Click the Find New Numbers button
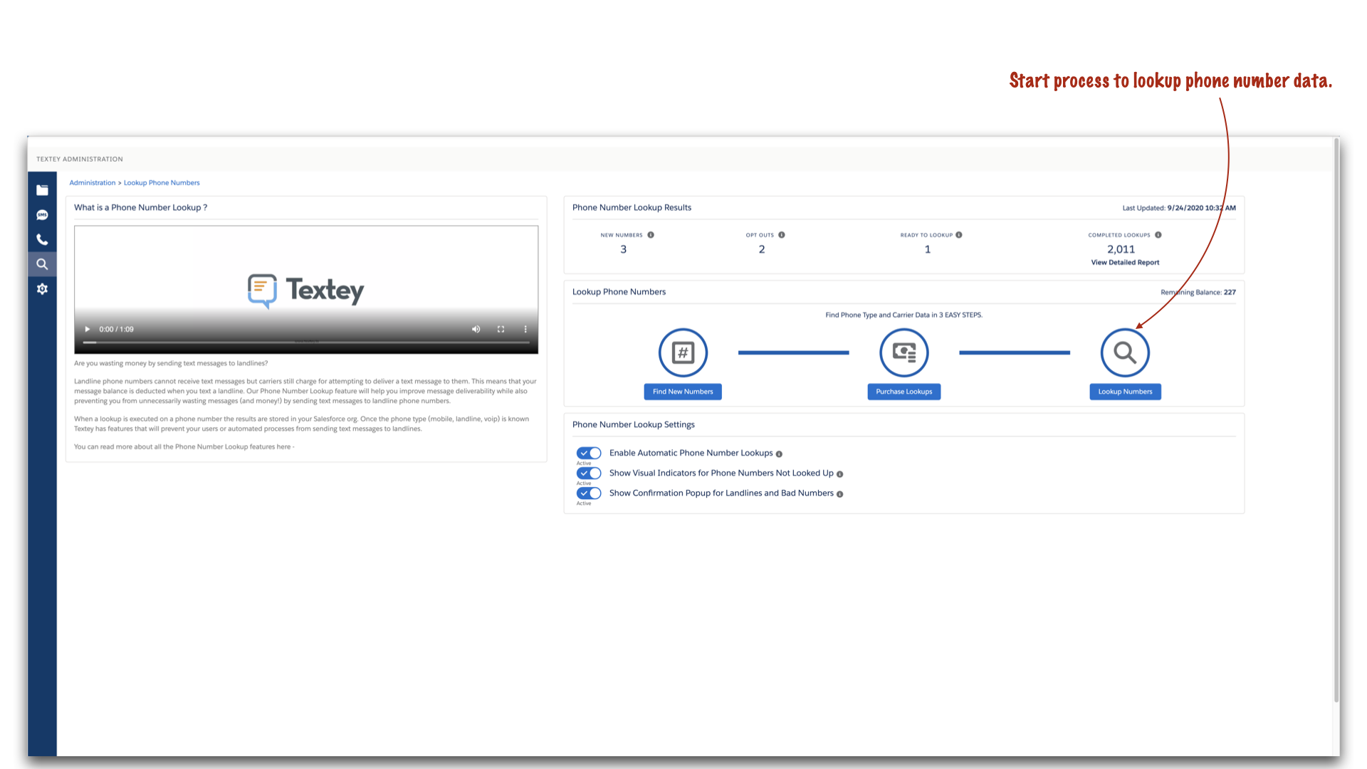The image size is (1367, 769). 683,392
